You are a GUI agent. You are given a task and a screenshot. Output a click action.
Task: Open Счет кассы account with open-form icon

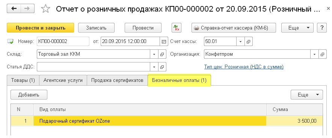tap(249, 42)
